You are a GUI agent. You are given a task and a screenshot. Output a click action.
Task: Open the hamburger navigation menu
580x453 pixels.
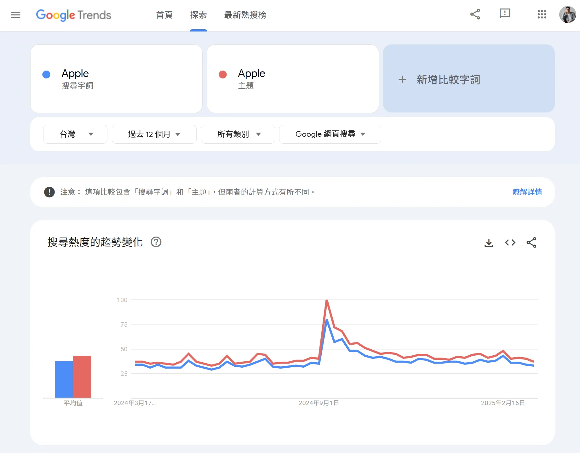pos(15,15)
